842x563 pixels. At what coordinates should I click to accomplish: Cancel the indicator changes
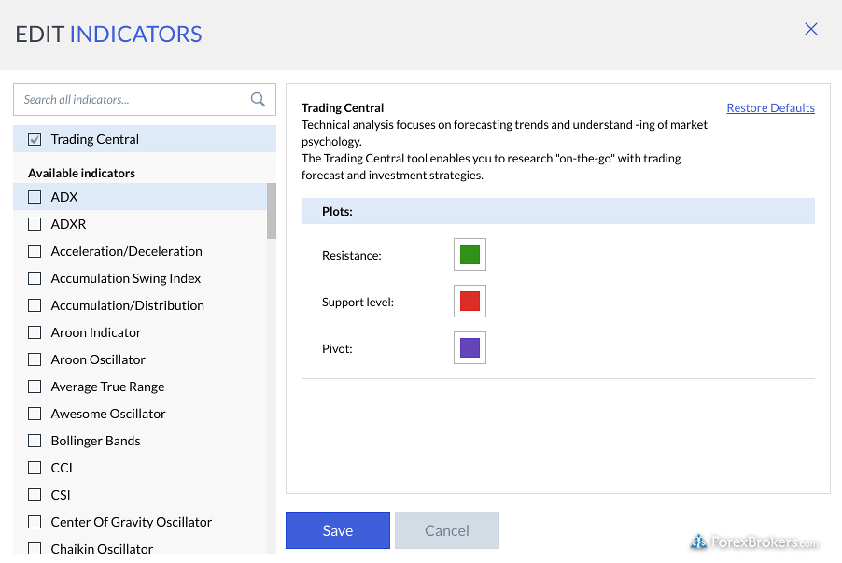[x=447, y=530]
